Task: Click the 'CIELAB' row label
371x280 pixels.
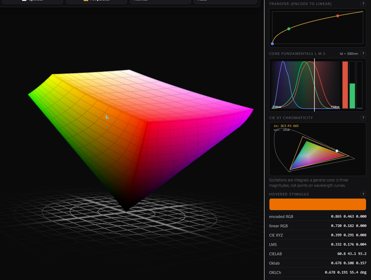Action: (x=276, y=254)
